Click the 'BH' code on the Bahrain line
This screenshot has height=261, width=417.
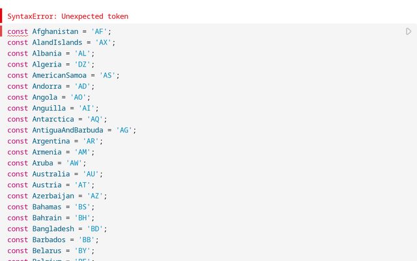(83, 217)
